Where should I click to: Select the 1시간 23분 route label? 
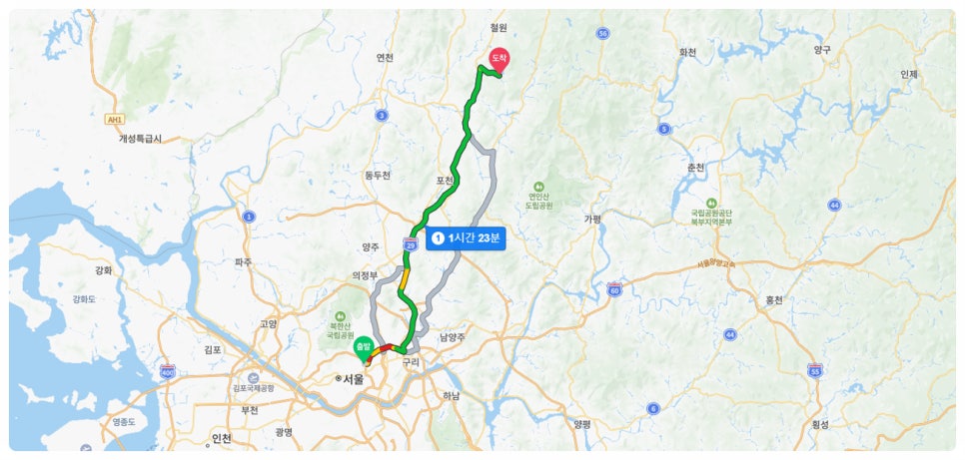coord(466,238)
